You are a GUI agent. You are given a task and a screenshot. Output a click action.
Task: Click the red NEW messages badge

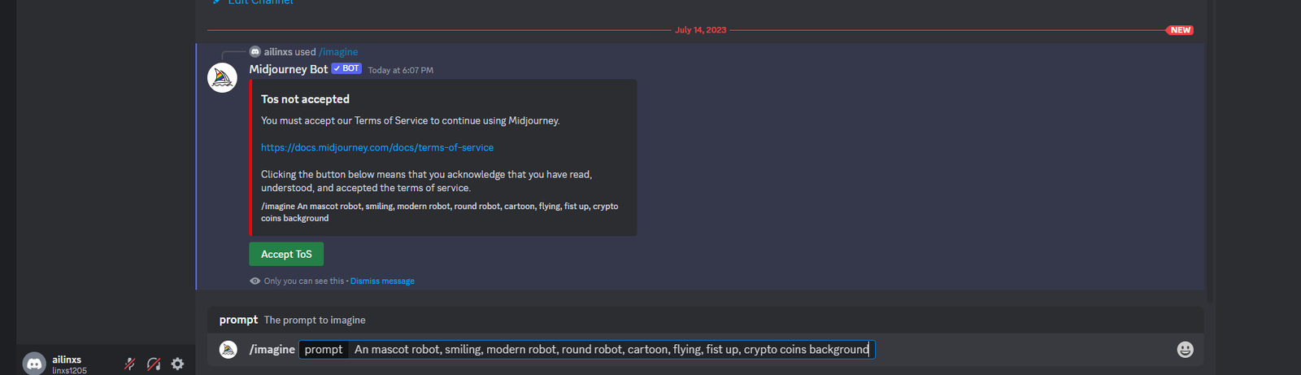pos(1180,30)
